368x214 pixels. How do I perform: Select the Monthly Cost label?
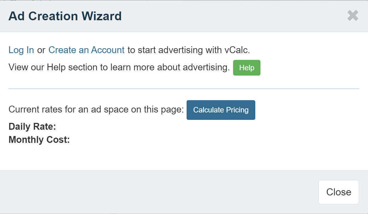pyautogui.click(x=39, y=140)
